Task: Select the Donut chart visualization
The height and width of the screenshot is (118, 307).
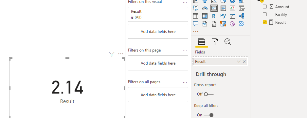Action: (x=232, y=1)
